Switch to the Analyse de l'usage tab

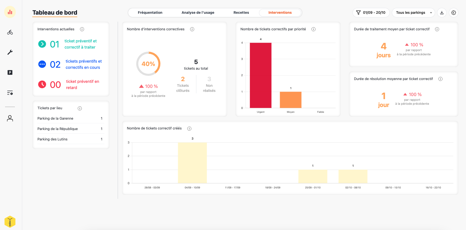pos(198,13)
